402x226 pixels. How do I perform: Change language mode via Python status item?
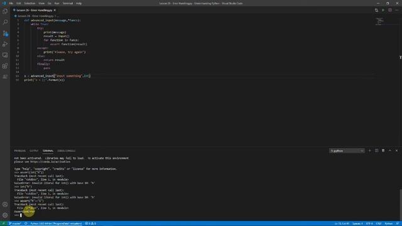tap(388, 223)
